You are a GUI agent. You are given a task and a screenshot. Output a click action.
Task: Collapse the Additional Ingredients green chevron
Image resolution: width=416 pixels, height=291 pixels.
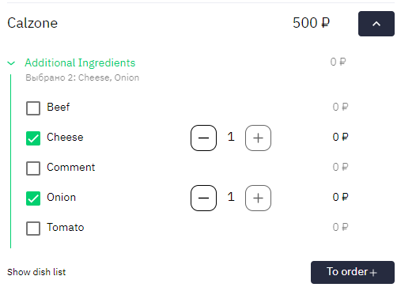coord(11,63)
